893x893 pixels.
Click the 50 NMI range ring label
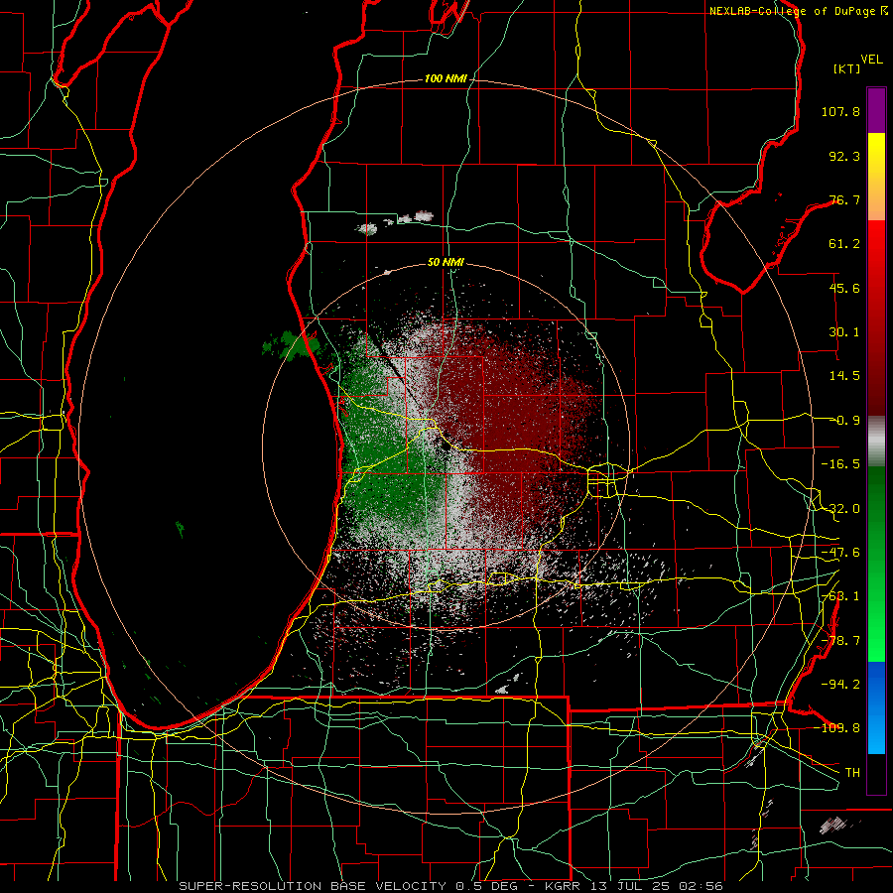[x=446, y=263]
